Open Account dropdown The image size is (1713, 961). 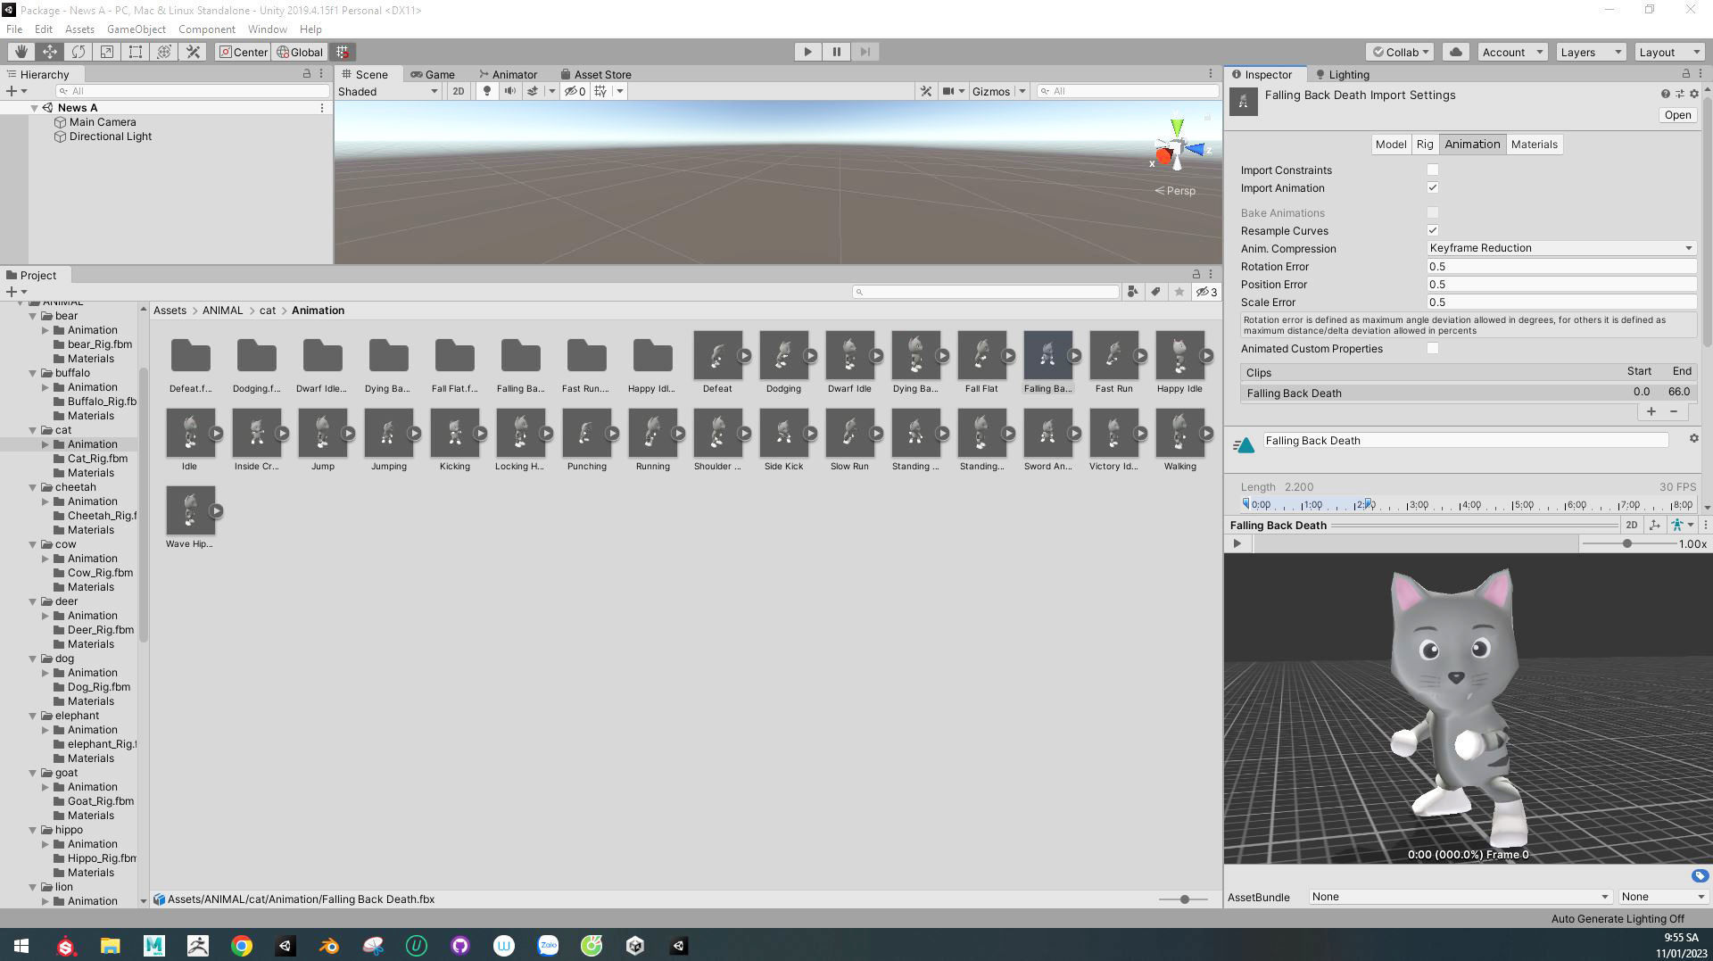click(1512, 52)
